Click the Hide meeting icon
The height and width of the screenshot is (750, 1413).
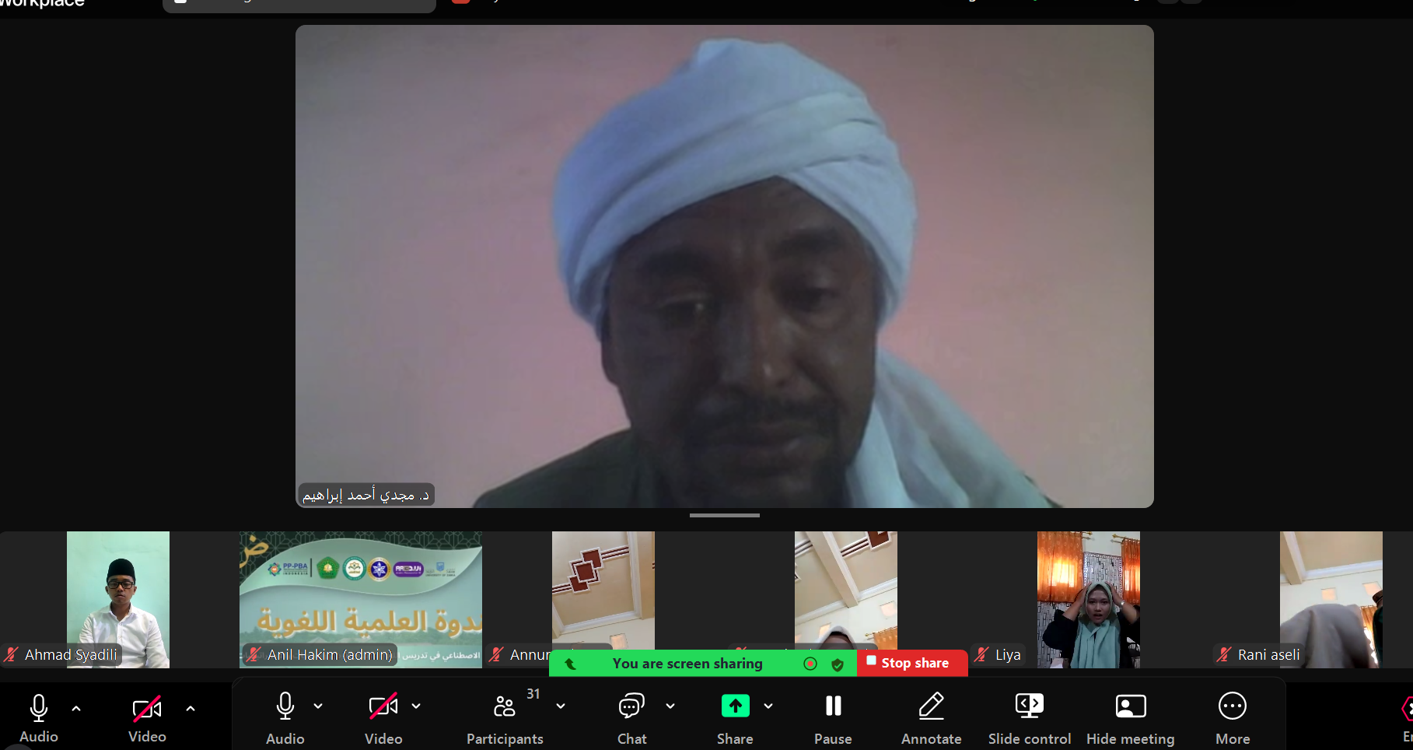pos(1130,706)
